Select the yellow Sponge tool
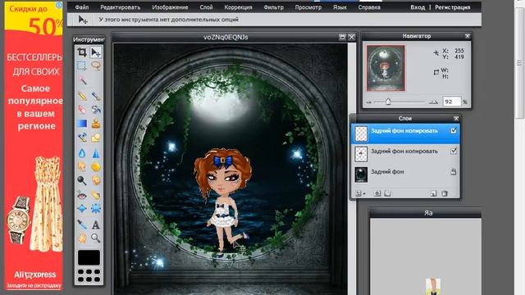525x295 pixels. coord(96,166)
